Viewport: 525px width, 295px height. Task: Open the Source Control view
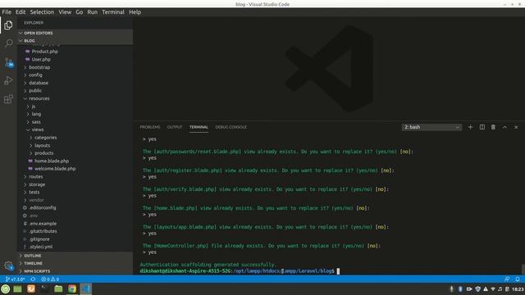pos(9,62)
